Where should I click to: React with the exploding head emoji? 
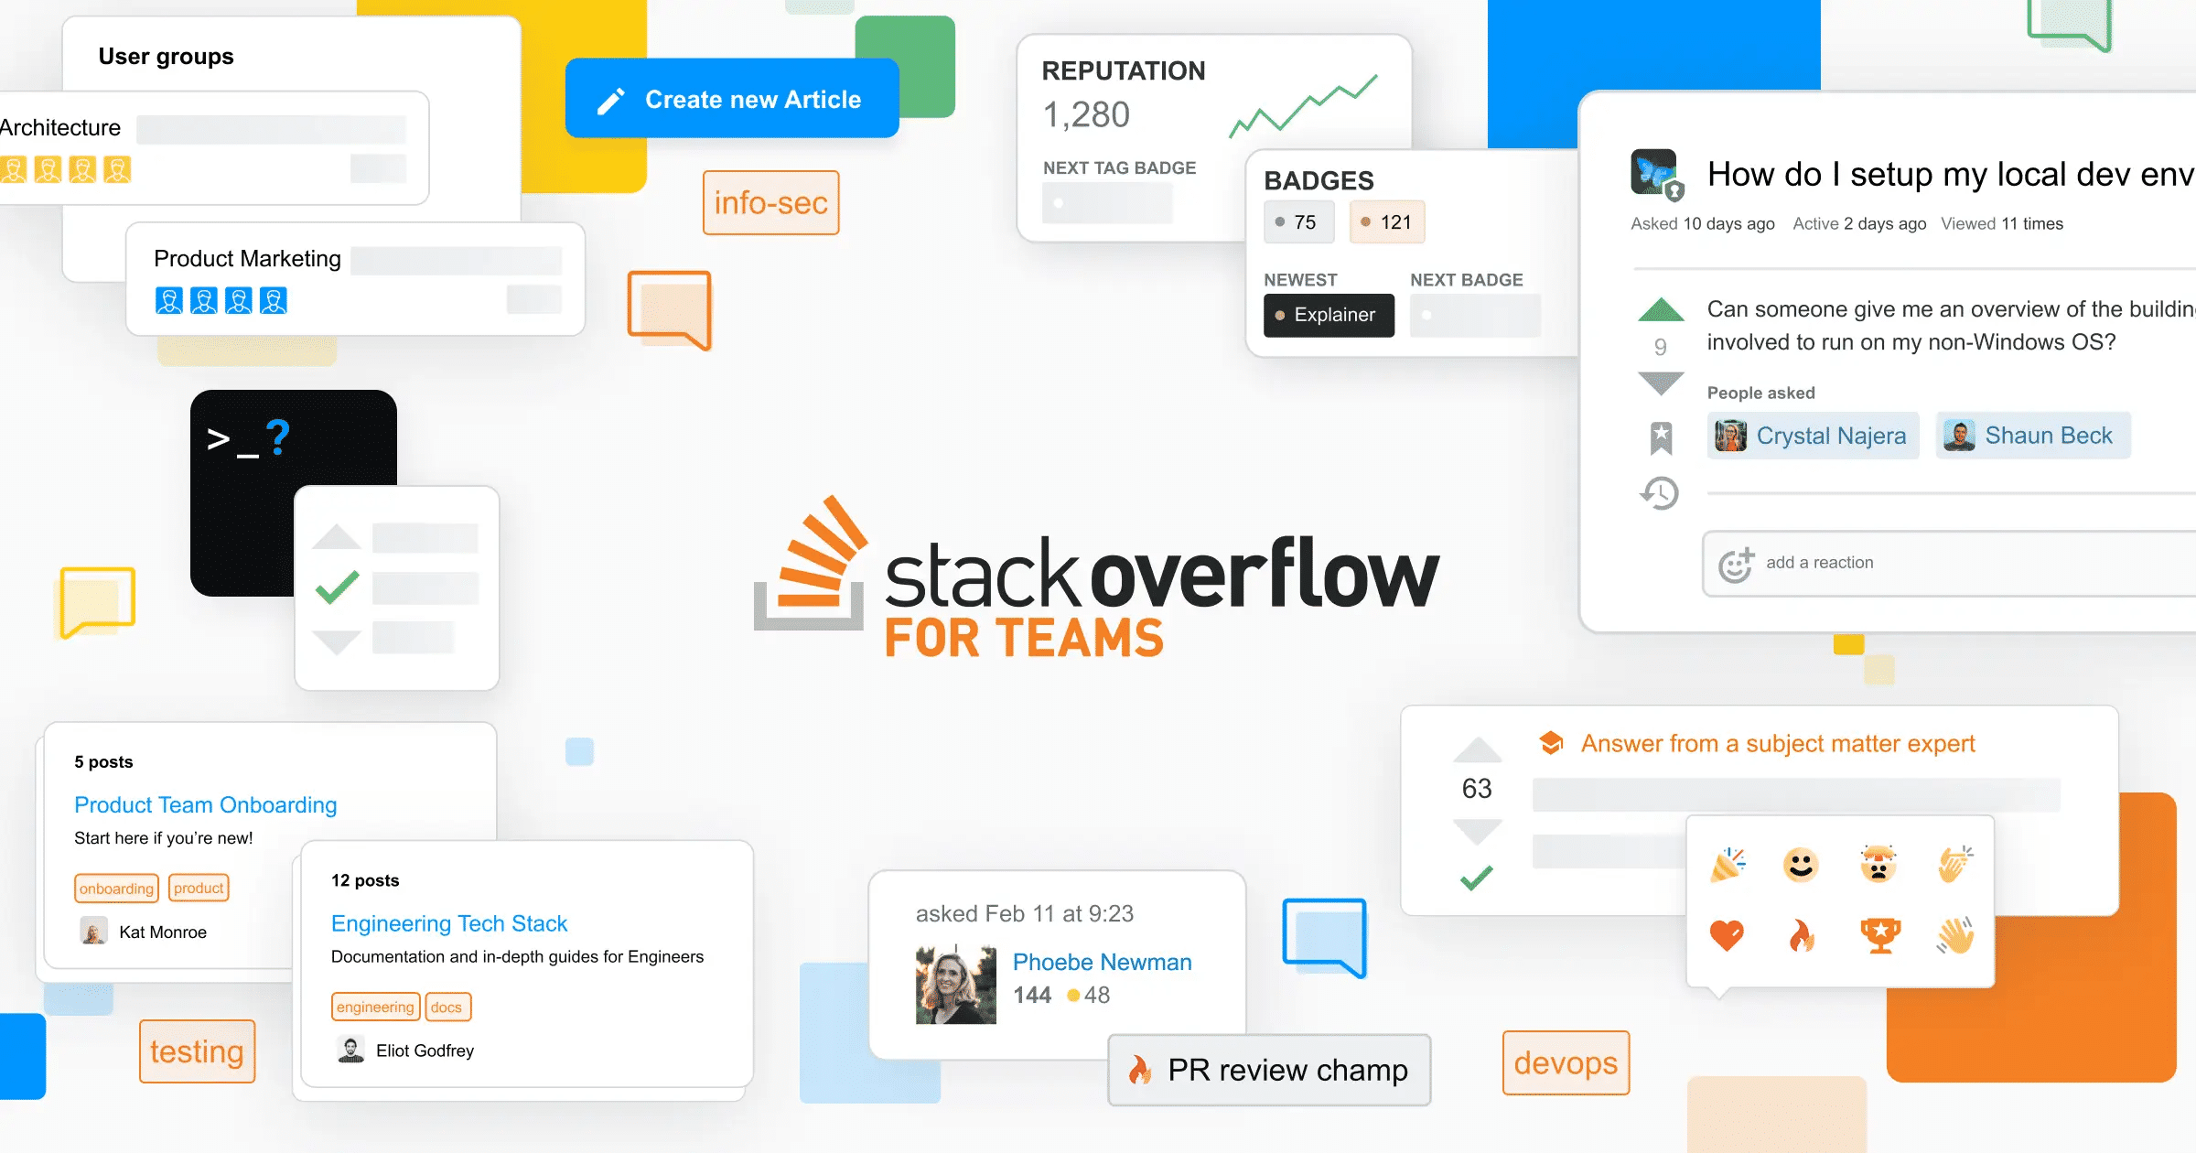click(x=1878, y=864)
